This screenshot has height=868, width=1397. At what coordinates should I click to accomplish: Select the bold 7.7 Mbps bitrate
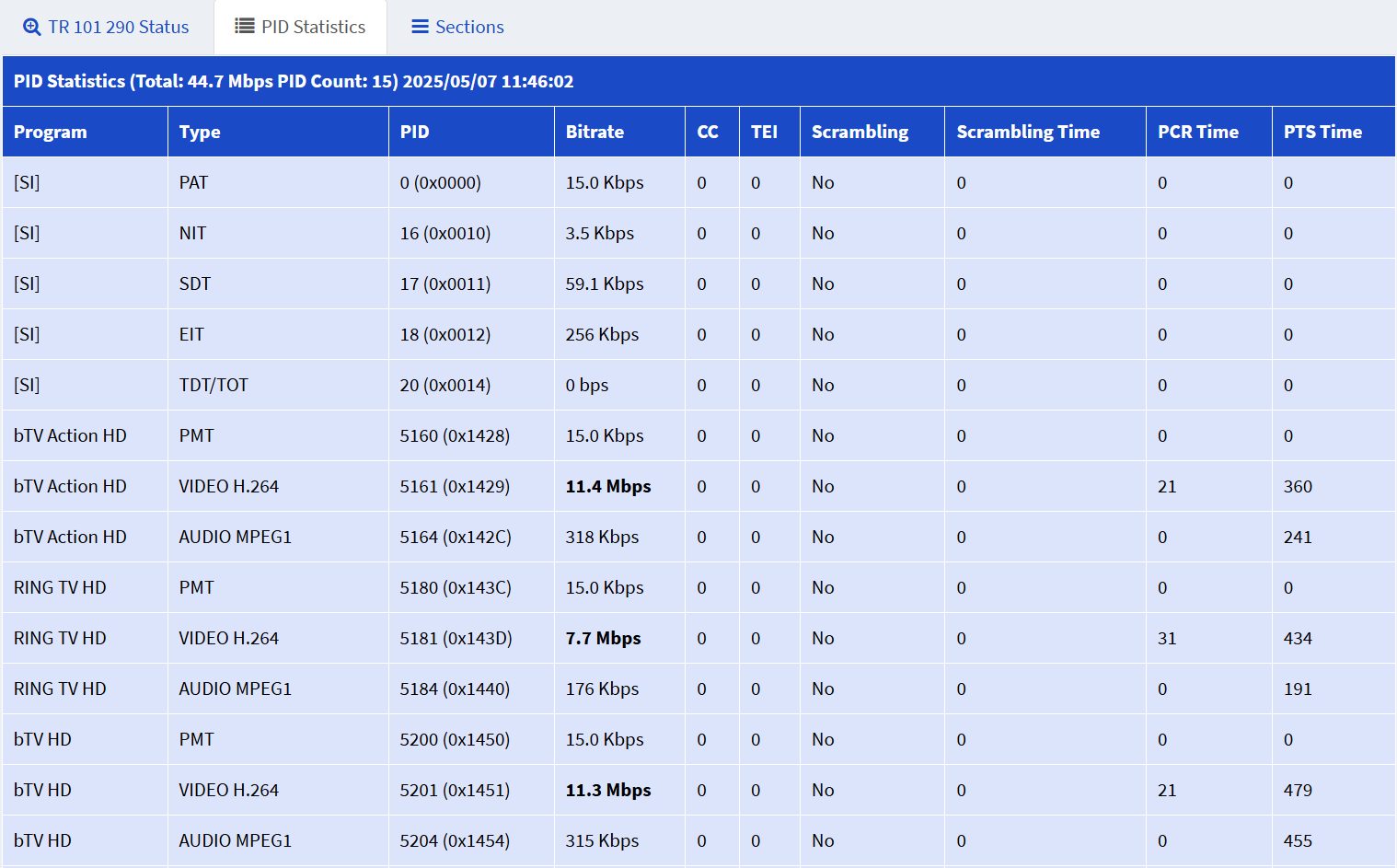tap(603, 638)
